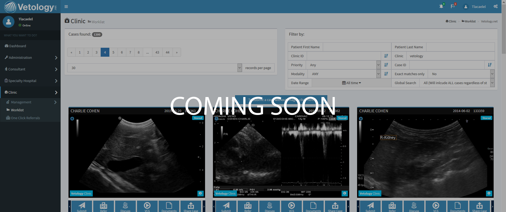Viewport: 506px width, 212px height.
Task: Open the settings gears icon
Action: 495,6
